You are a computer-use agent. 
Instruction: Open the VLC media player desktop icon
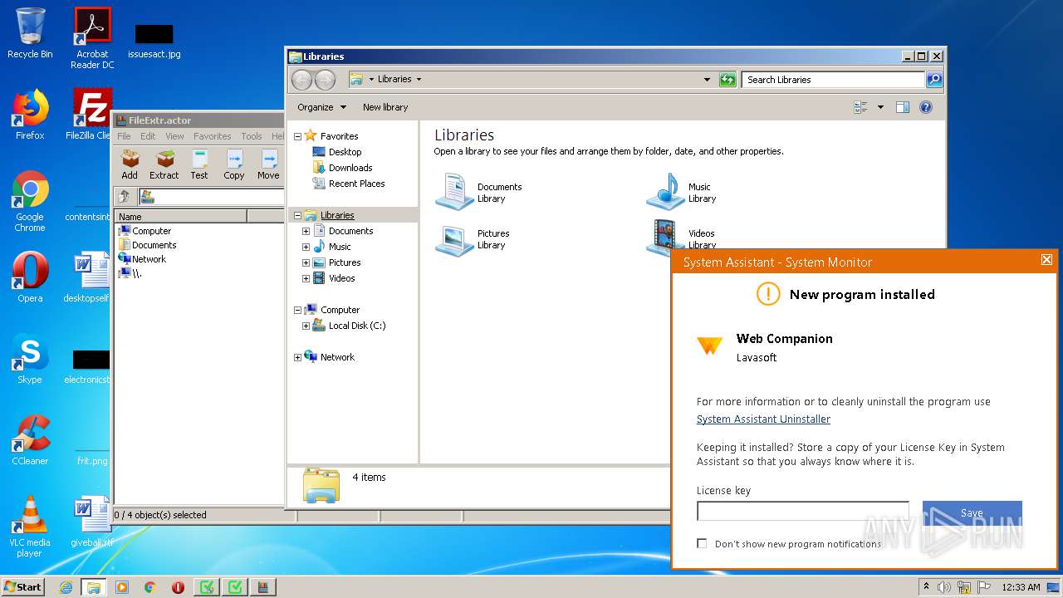tap(30, 527)
